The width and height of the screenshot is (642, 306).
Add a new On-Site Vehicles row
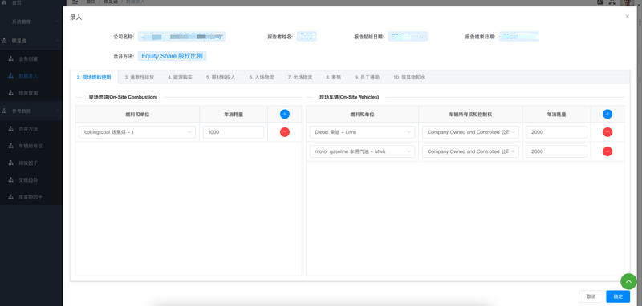pos(607,114)
